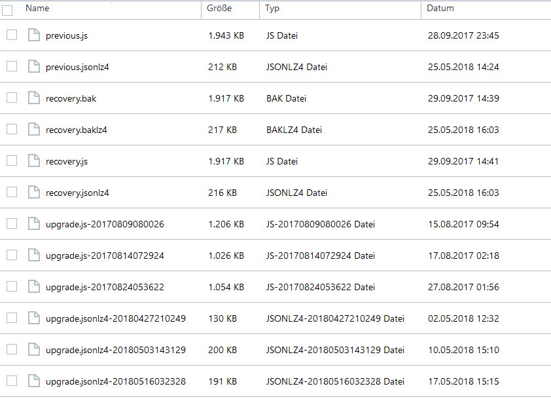Click the file icon next to previous.js
This screenshot has width=551, height=399.
tap(34, 35)
